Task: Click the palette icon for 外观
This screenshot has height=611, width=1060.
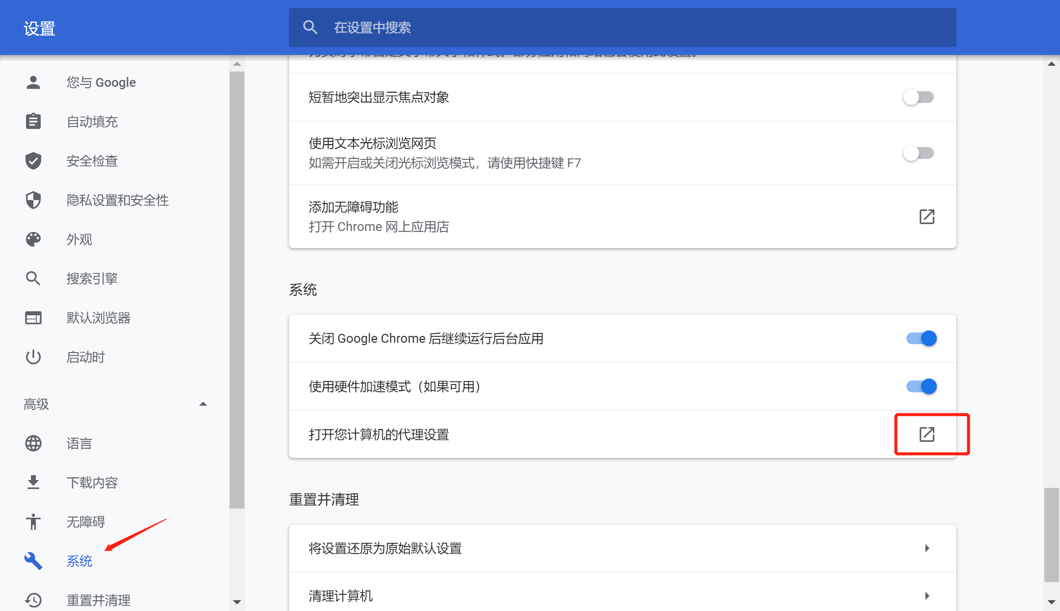Action: 33,239
